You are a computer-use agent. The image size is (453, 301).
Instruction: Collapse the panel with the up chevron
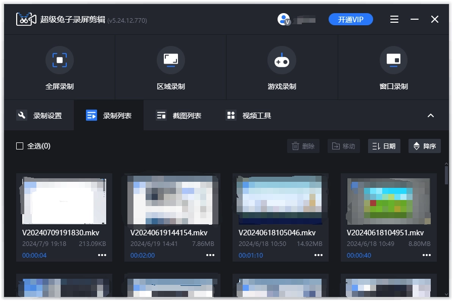pos(431,116)
